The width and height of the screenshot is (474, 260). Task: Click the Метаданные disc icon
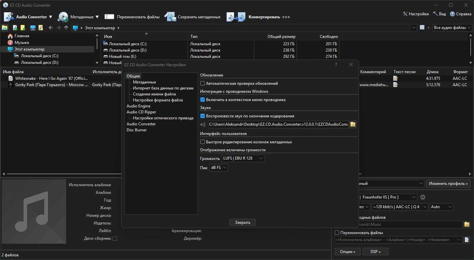coord(63,17)
